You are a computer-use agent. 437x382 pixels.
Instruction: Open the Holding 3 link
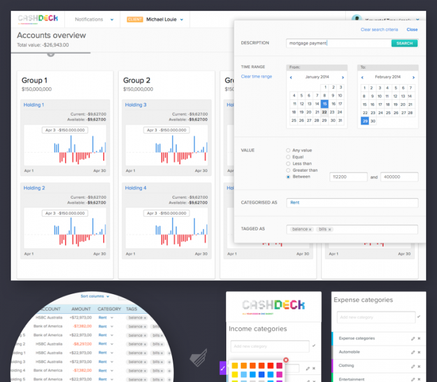136,105
